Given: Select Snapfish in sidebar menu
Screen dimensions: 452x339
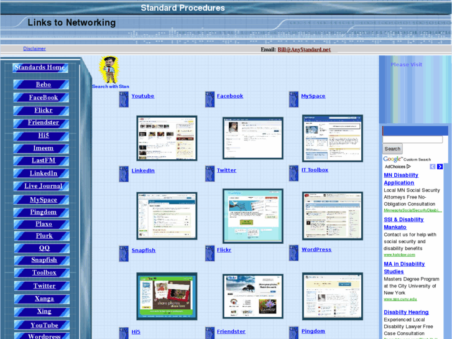Looking at the screenshot, I should tap(42, 260).
